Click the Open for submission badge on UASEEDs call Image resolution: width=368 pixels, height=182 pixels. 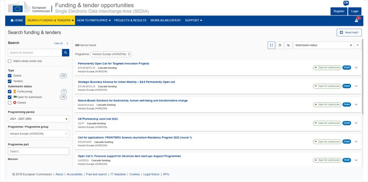pos(327,160)
